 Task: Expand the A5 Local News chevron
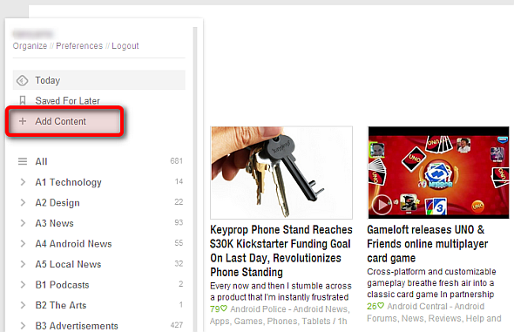(x=23, y=264)
